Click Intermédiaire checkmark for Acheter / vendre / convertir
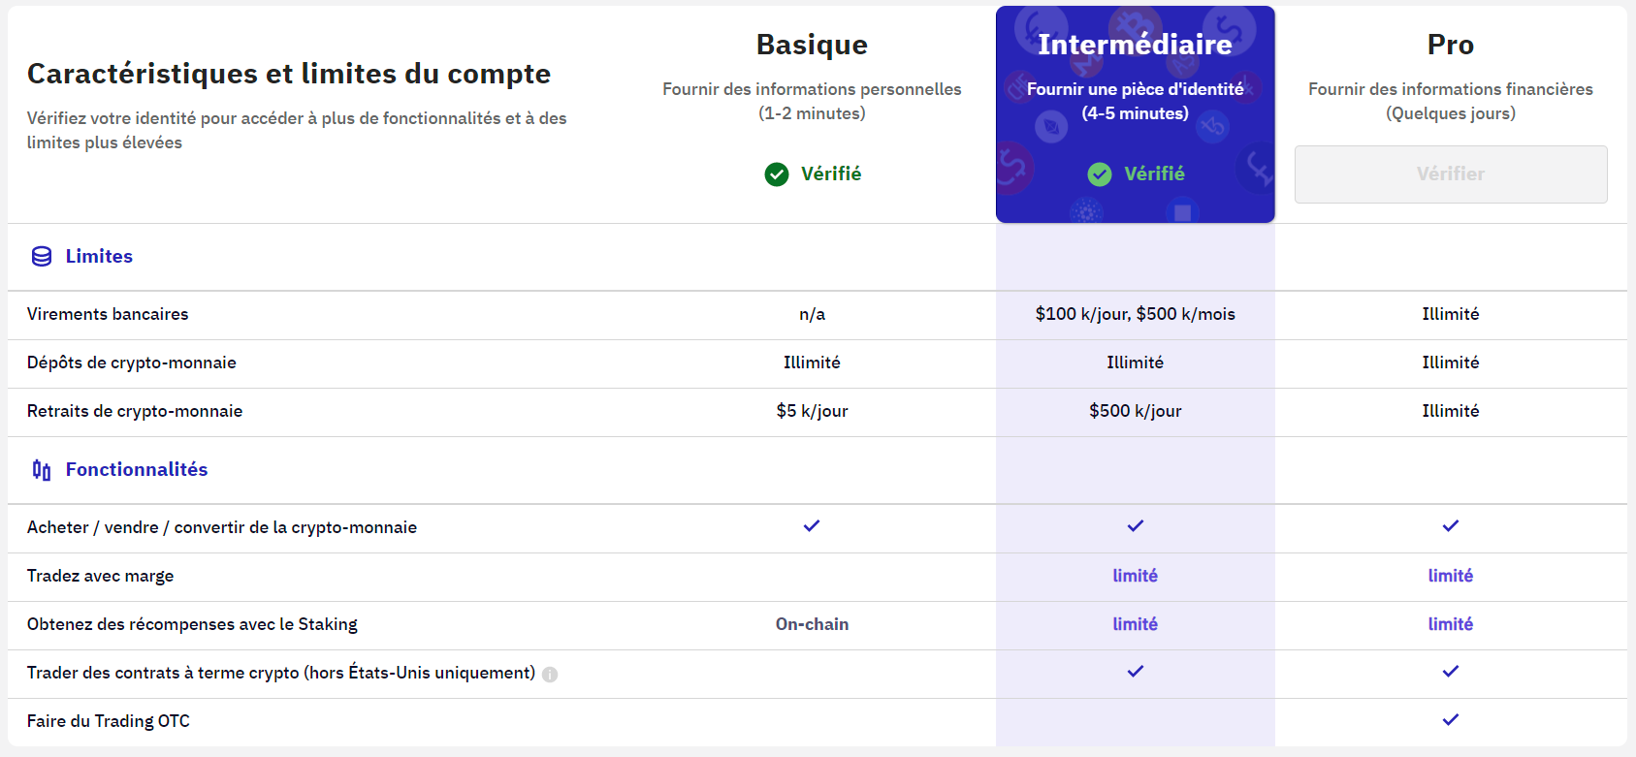The image size is (1636, 757). coord(1136,526)
